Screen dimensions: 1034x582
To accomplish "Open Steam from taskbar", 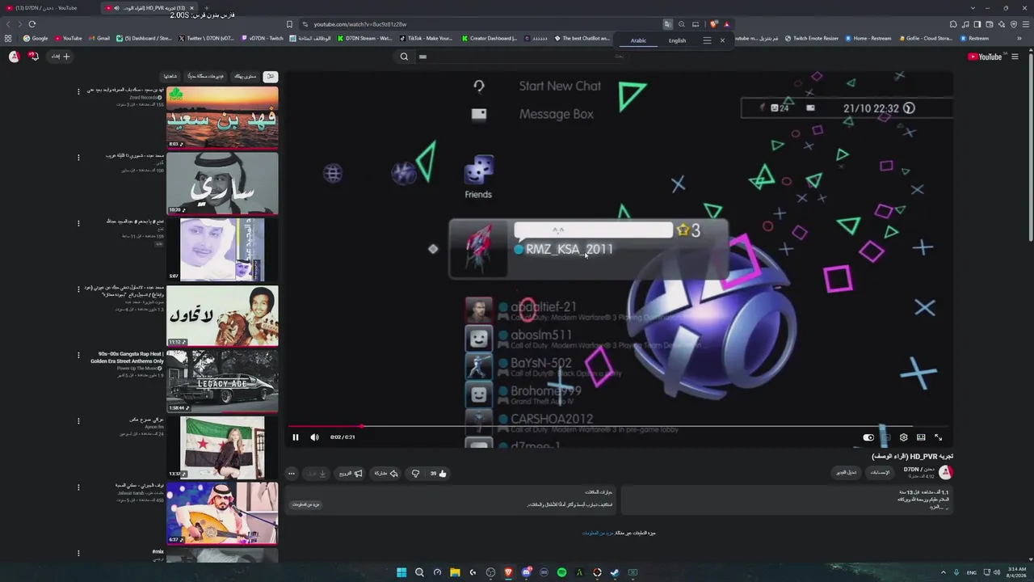I will tap(615, 572).
